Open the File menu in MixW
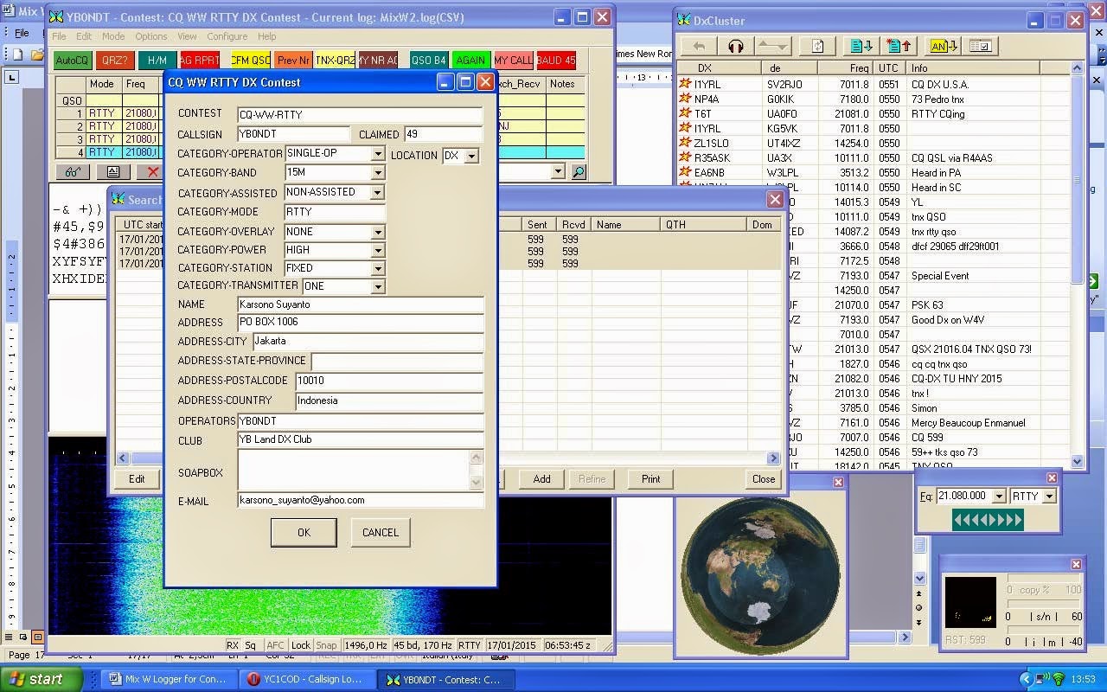 (x=59, y=36)
